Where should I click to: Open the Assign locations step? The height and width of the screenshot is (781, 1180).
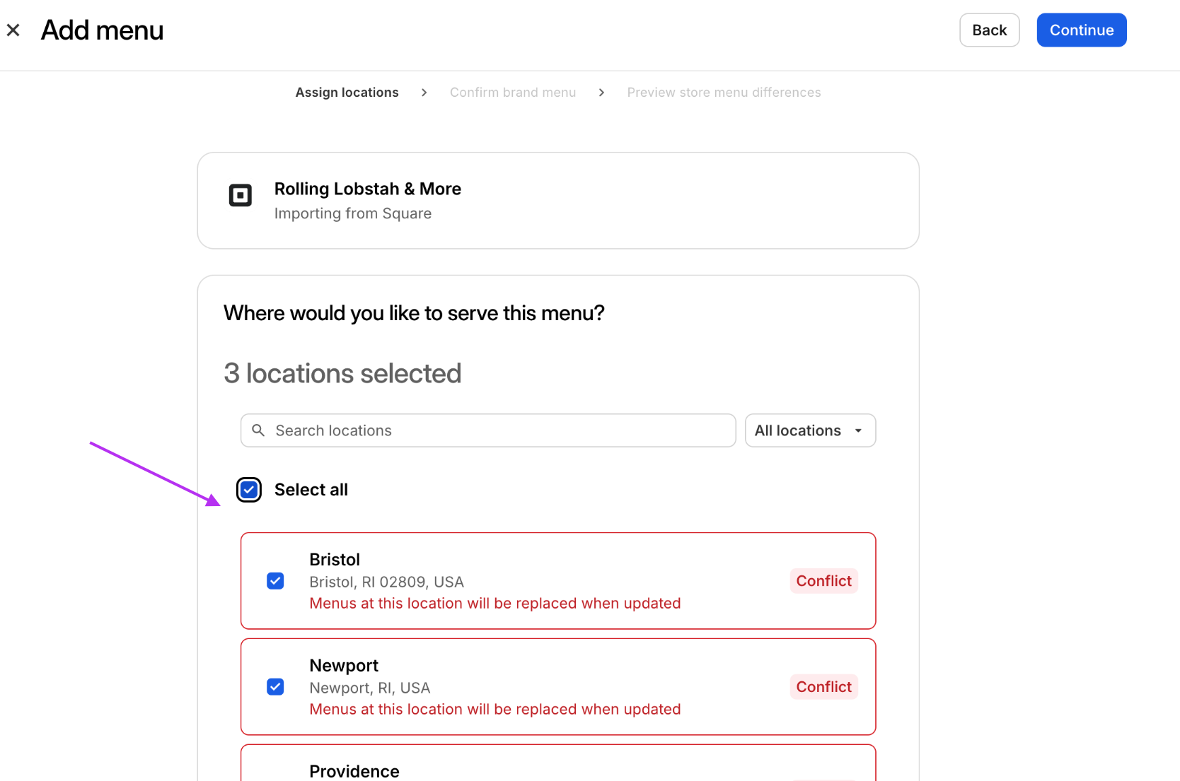pos(347,93)
